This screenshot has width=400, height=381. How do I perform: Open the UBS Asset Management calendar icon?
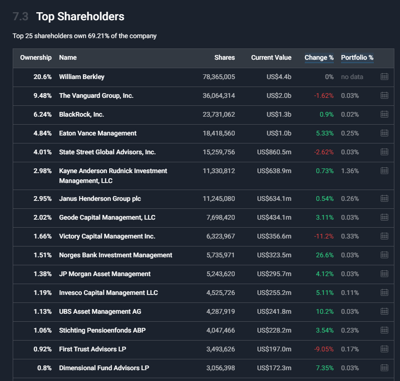tap(384, 311)
